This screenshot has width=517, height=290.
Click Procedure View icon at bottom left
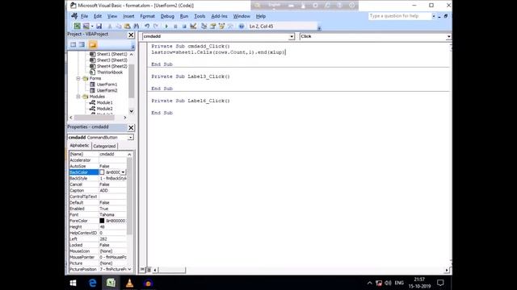point(142,270)
